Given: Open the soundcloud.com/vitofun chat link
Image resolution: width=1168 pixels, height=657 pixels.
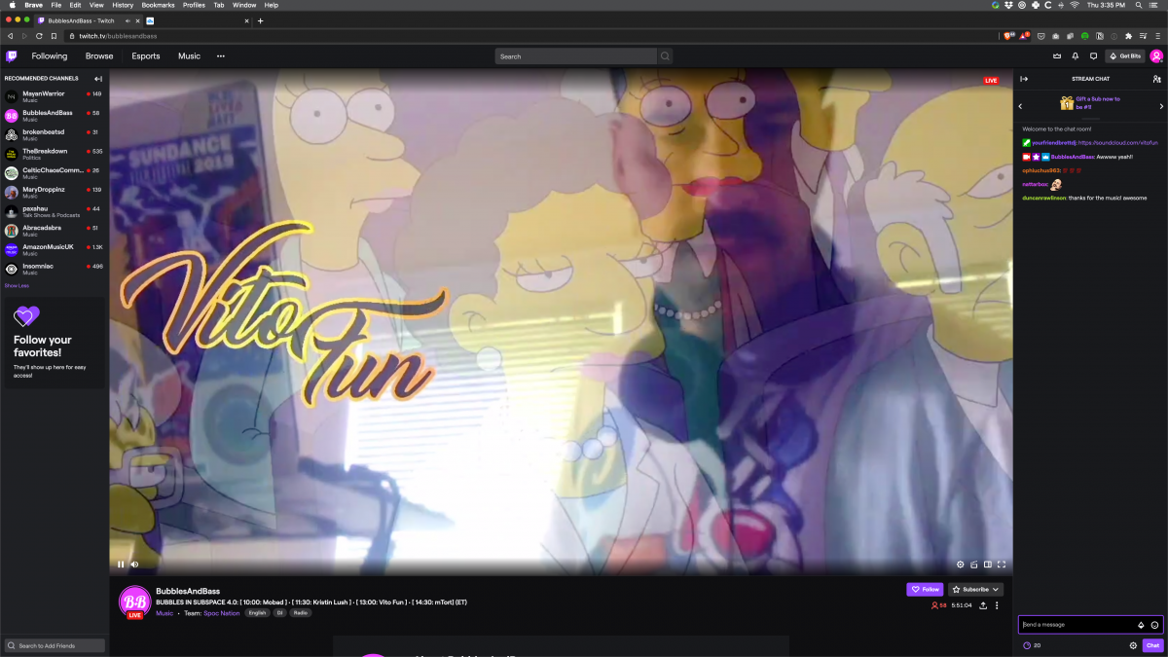Looking at the screenshot, I should pos(1118,142).
